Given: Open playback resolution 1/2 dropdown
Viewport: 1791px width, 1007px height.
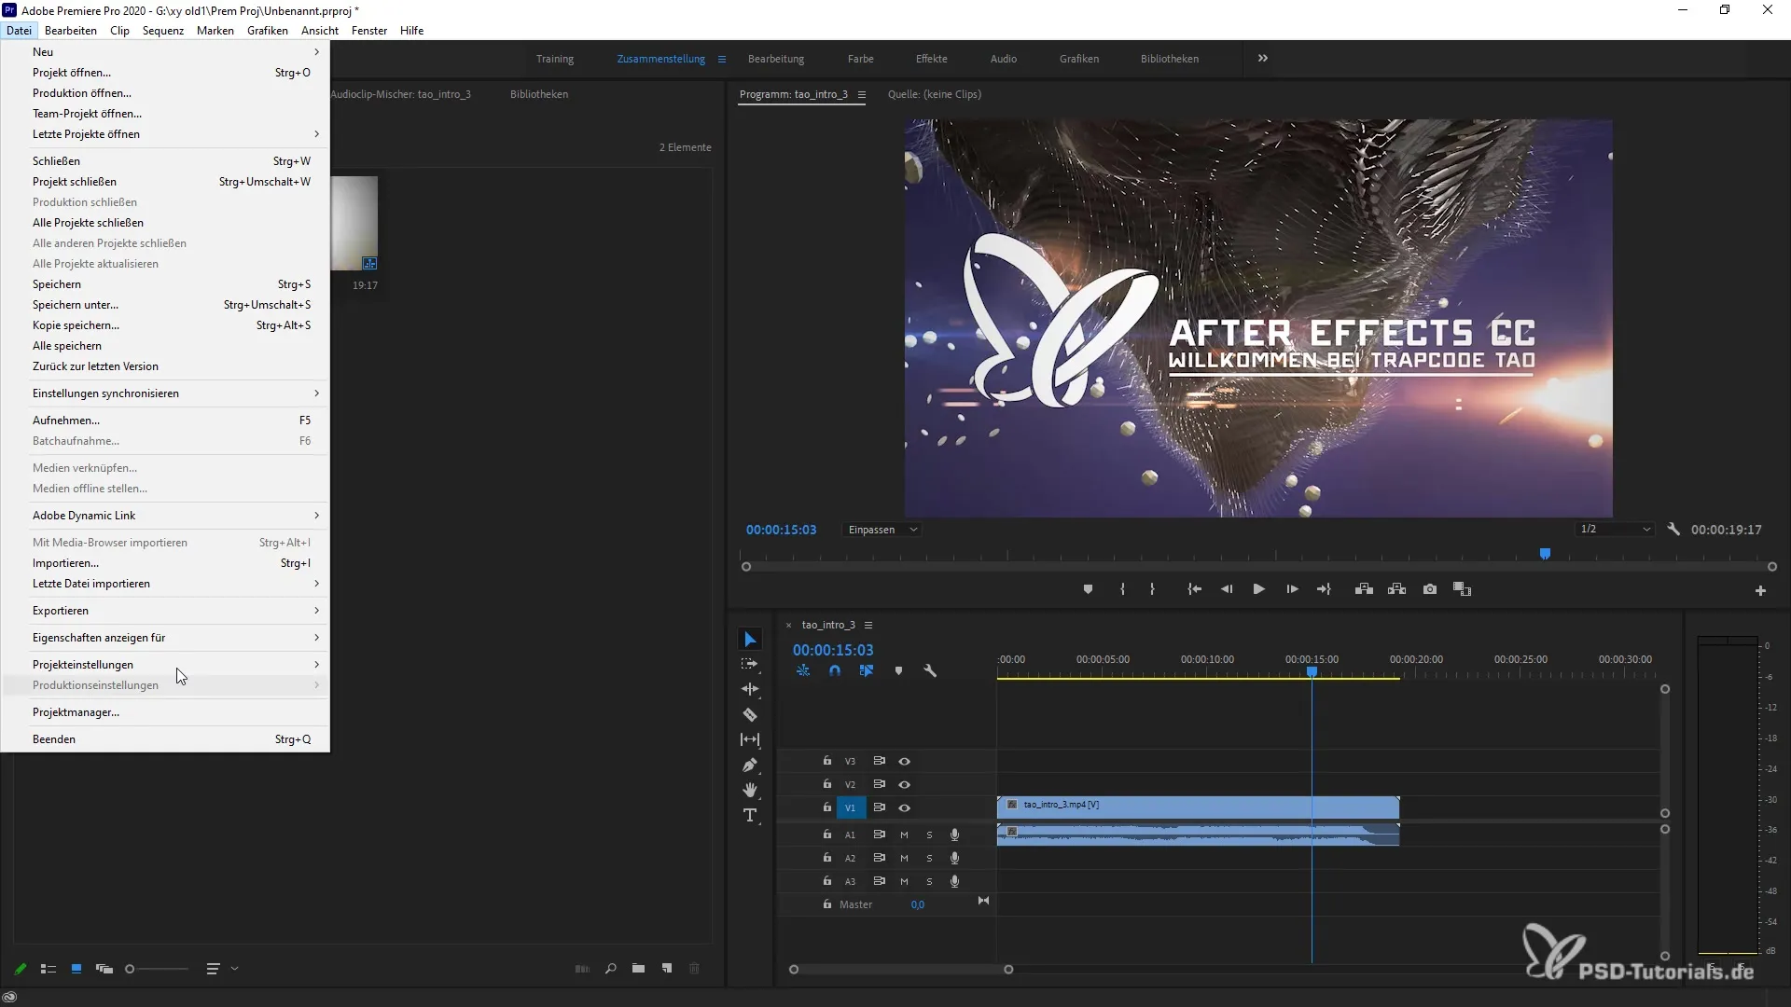Looking at the screenshot, I should point(1615,530).
